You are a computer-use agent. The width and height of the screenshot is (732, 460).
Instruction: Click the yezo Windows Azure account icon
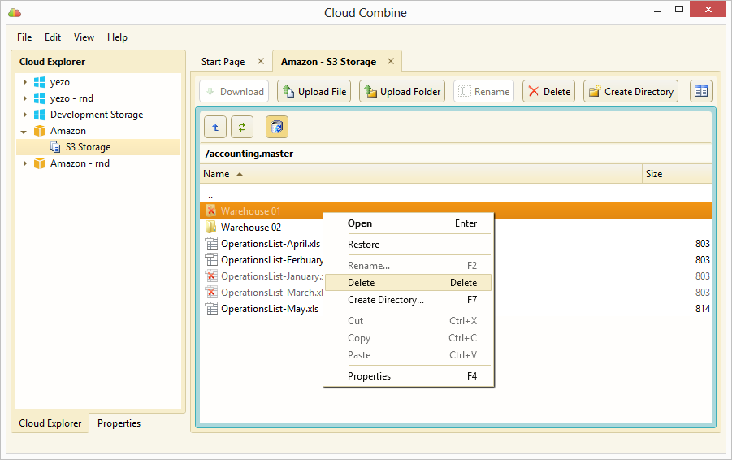40,82
